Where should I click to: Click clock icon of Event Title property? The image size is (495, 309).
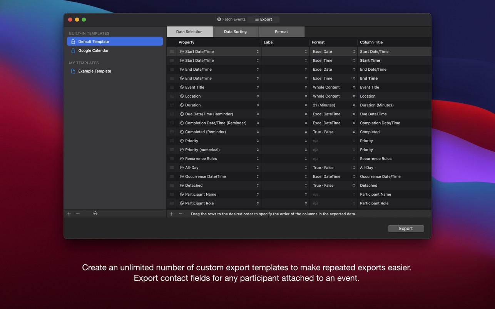pyautogui.click(x=182, y=87)
